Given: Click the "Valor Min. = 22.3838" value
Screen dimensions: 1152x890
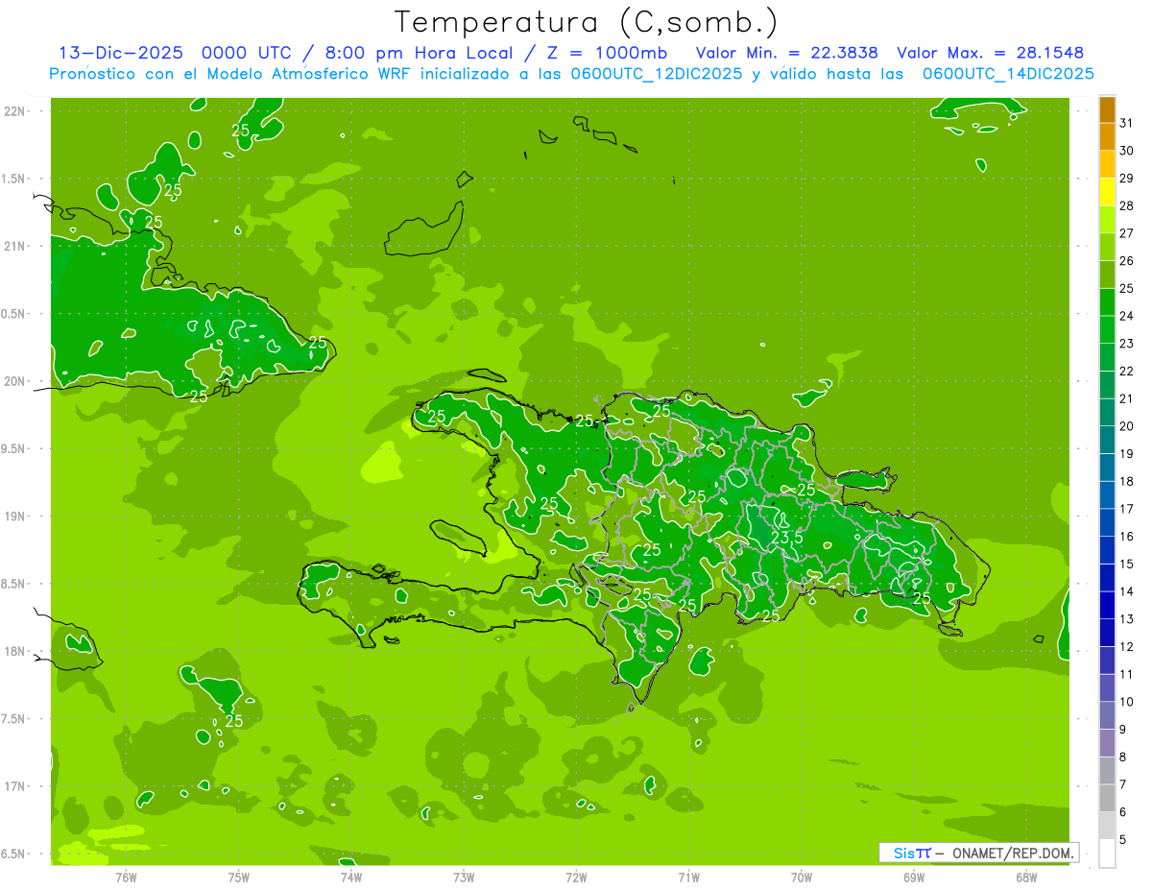Looking at the screenshot, I should tap(786, 53).
